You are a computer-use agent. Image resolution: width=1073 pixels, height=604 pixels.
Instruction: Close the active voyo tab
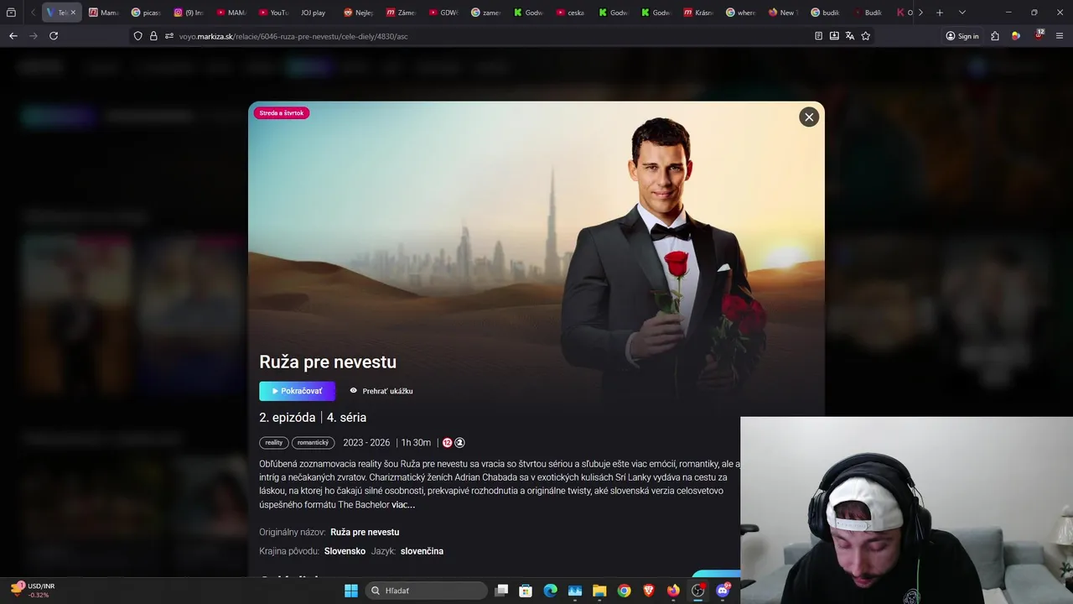tap(73, 13)
